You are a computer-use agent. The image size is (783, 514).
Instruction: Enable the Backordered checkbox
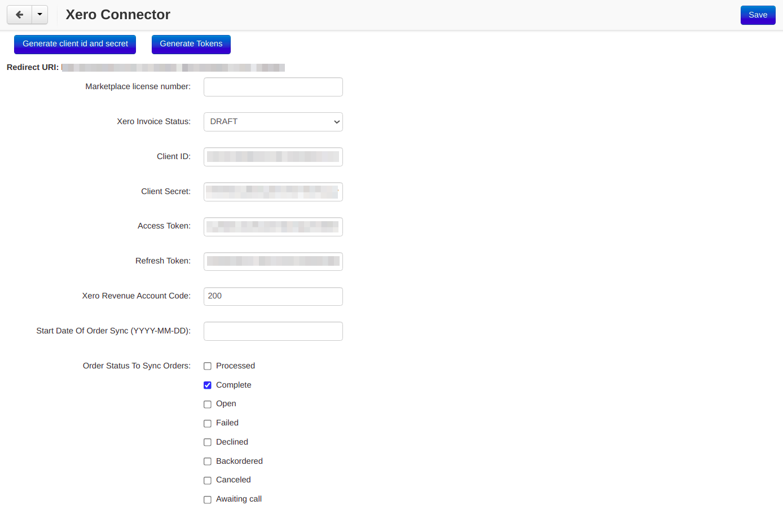[208, 462]
